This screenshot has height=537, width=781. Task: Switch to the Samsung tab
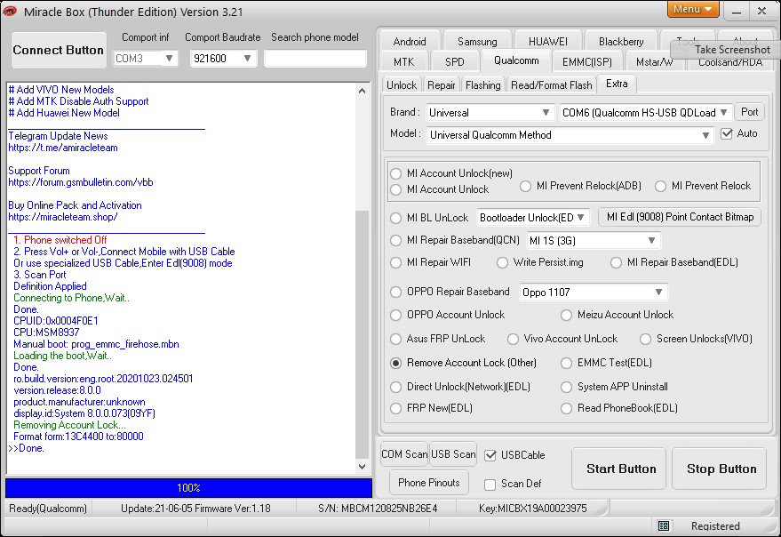coord(477,42)
